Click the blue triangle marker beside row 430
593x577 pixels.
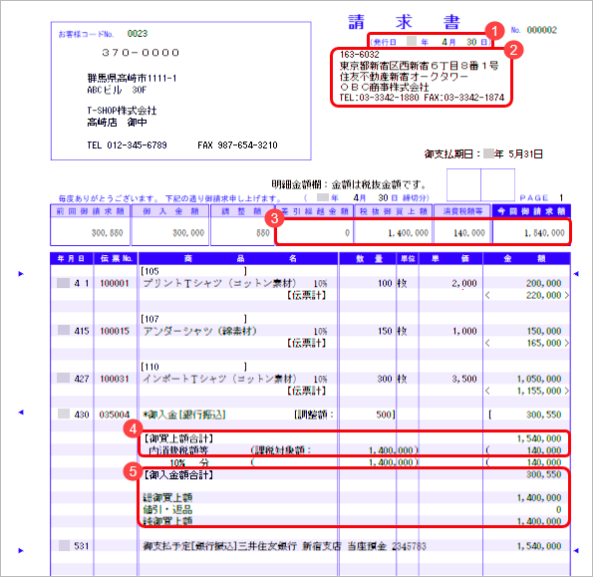21,413
